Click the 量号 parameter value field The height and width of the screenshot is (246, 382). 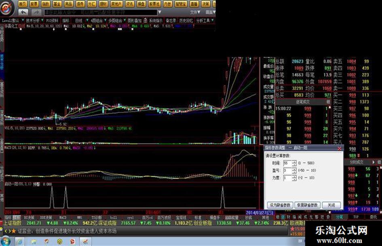click(287, 170)
